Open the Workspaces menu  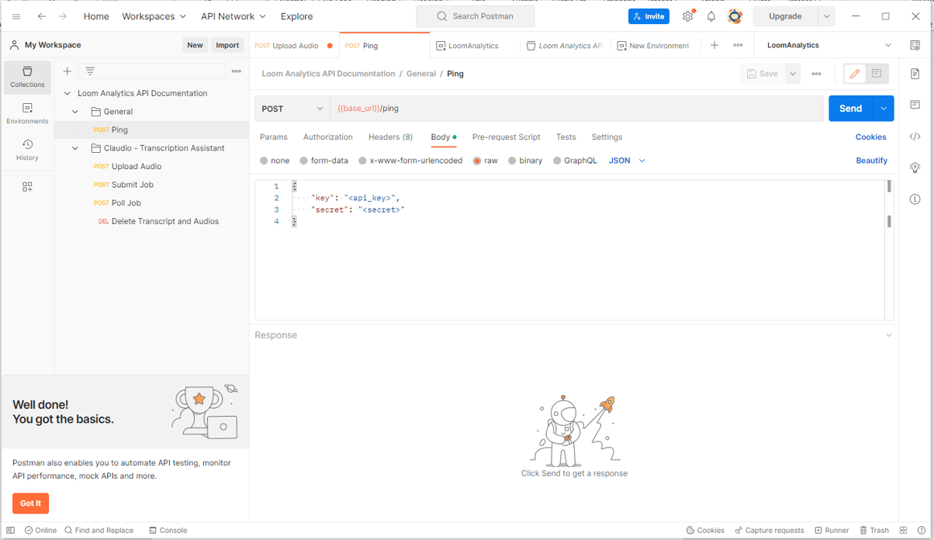(x=154, y=16)
